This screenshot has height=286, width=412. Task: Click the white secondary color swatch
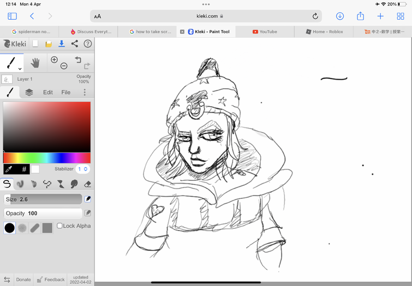tap(35, 169)
